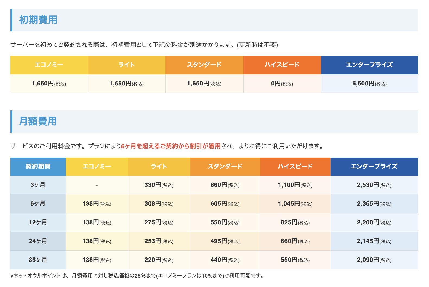Click the 月額費用 section heading
429x287 pixels.
tap(38, 122)
